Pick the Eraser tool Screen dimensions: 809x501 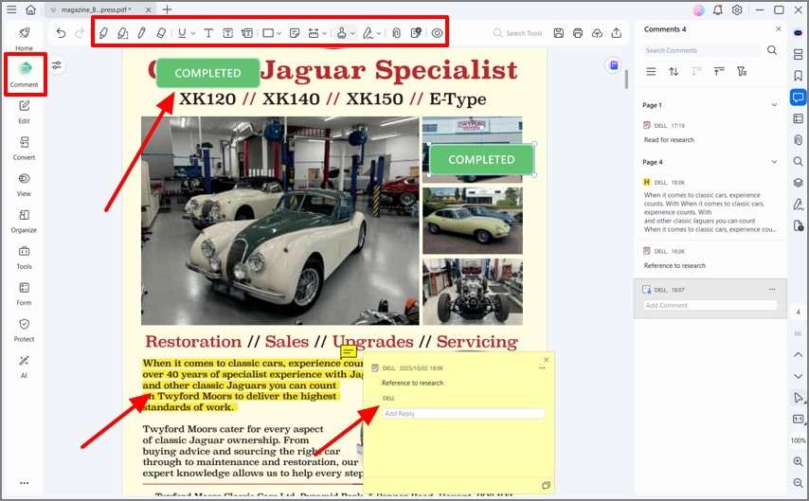(x=160, y=33)
